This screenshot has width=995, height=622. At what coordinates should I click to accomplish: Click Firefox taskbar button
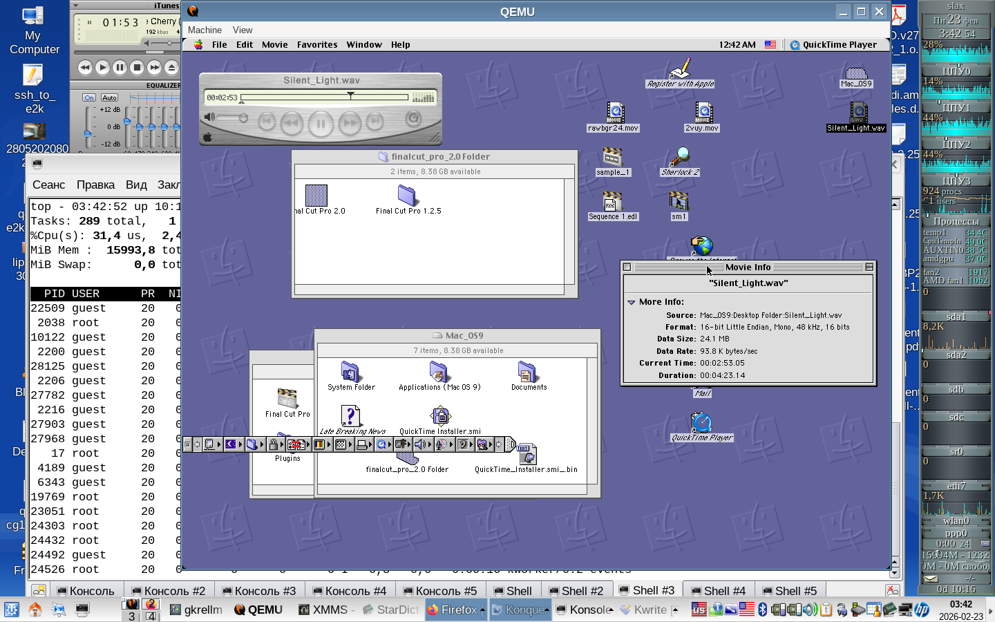tap(456, 610)
